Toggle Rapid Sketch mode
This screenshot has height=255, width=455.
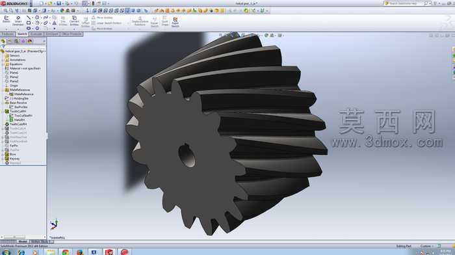[175, 21]
